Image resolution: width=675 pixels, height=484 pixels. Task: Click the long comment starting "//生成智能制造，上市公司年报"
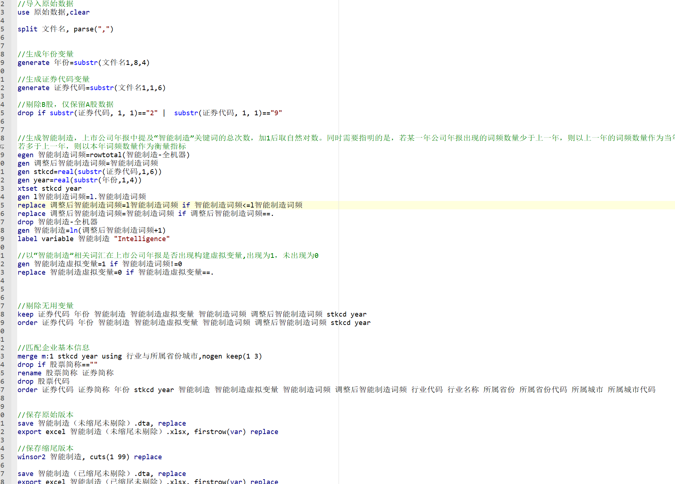click(x=346, y=138)
